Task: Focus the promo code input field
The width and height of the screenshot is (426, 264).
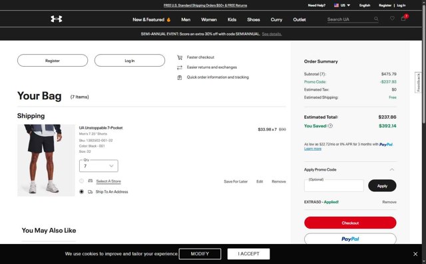Action: [x=334, y=185]
